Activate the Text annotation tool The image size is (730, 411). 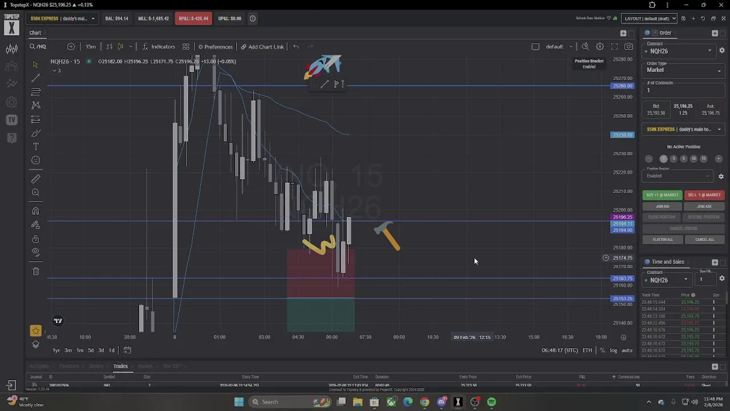35,147
